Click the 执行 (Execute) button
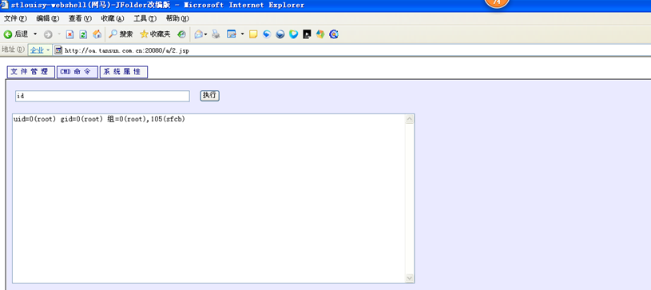 pos(209,96)
